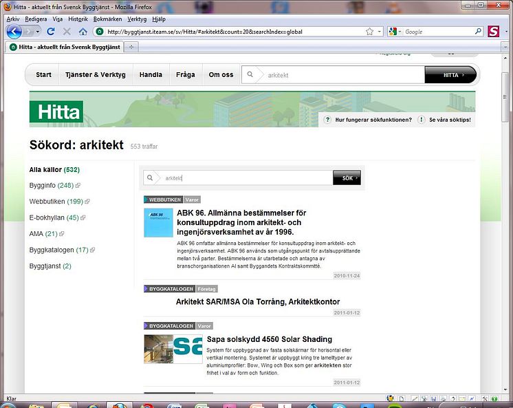Click the Google search box in the toolbar
The image size is (513, 408).
[x=439, y=32]
